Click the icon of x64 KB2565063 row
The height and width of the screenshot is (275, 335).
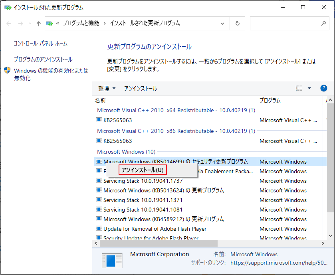click(x=99, y=120)
